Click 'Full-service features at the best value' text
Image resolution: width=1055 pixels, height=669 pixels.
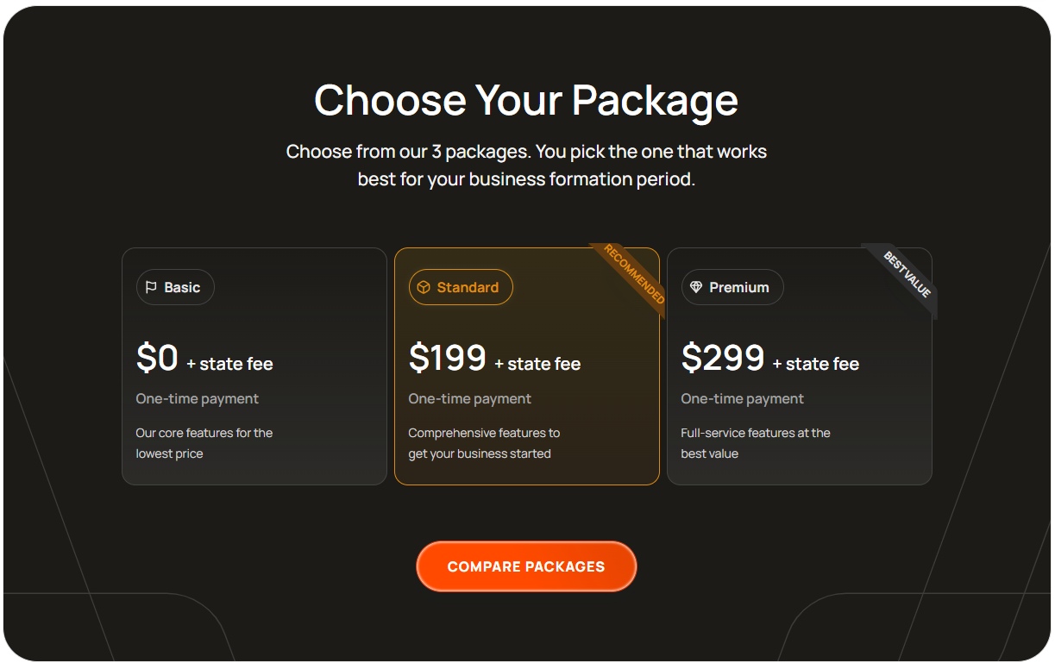(x=756, y=443)
